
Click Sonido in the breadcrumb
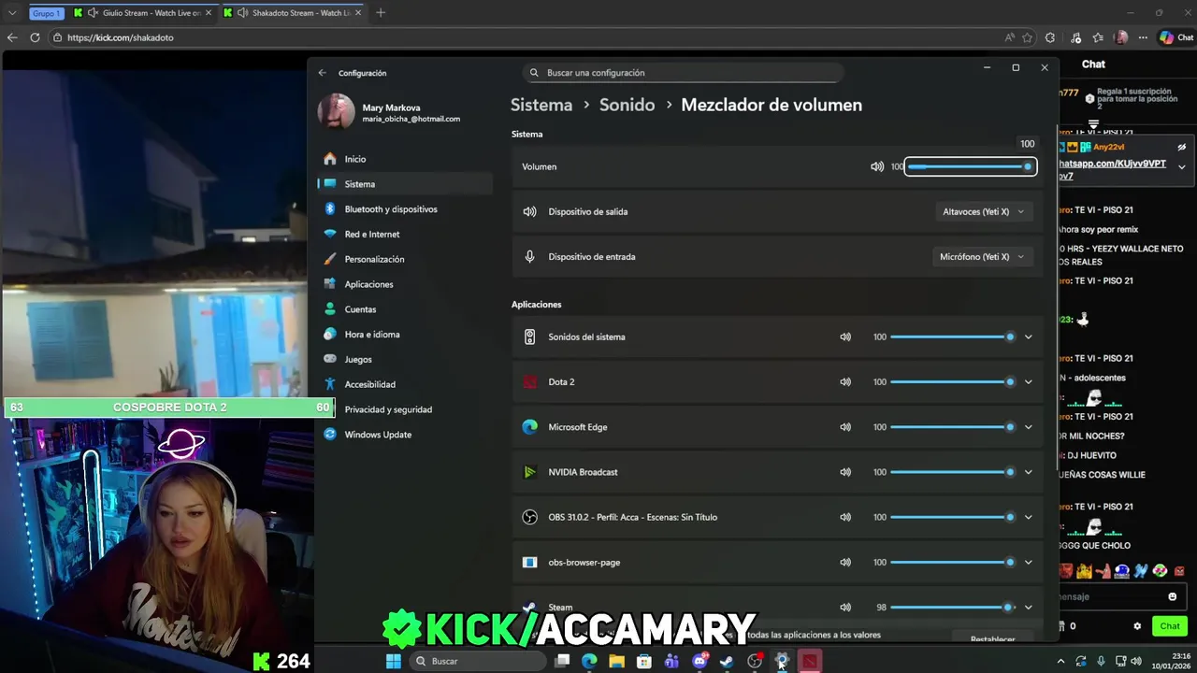627,105
